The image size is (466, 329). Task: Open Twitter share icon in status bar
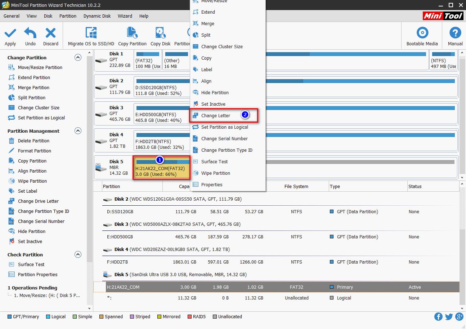point(449,317)
